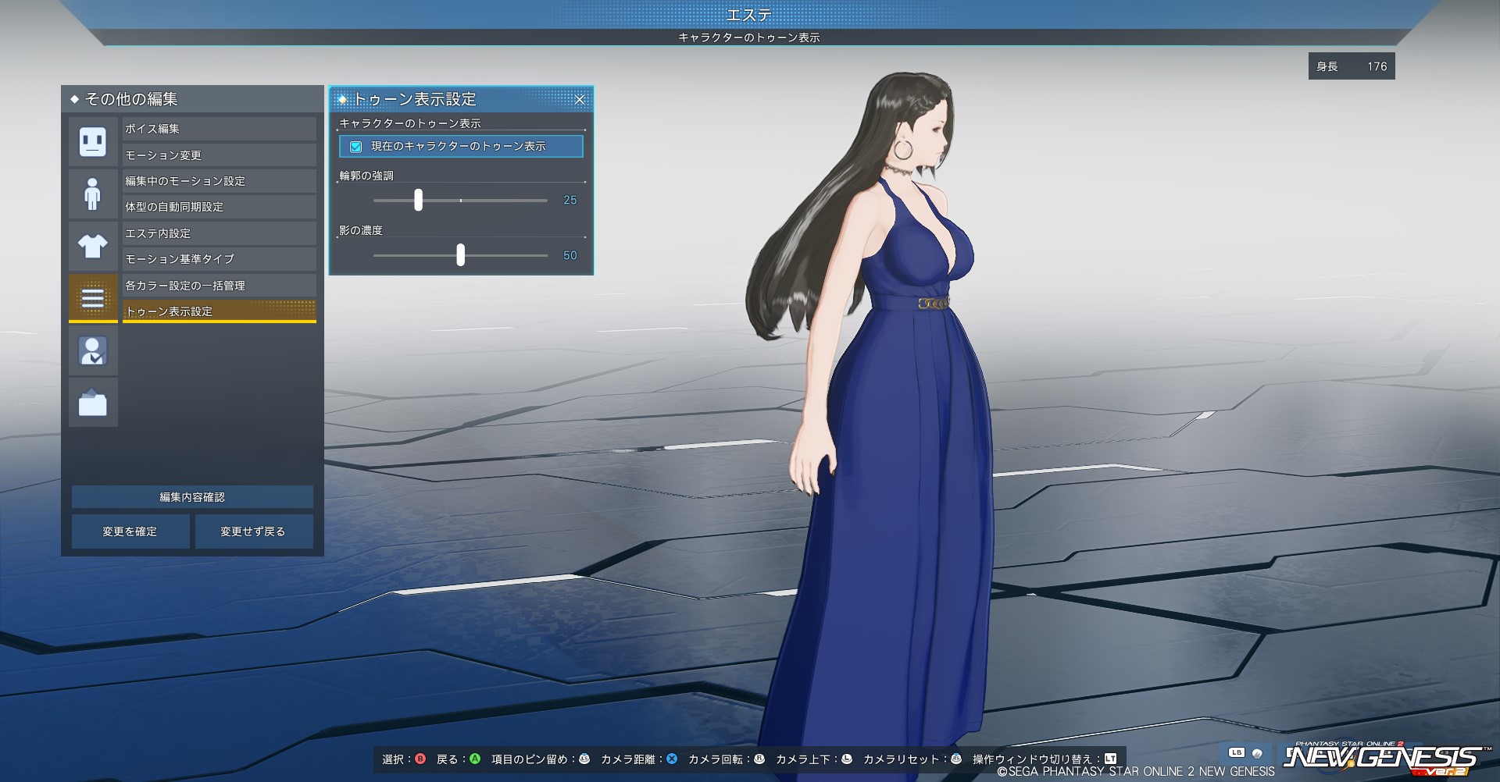
Task: Click the 編集内容確認 button
Action: click(x=192, y=497)
